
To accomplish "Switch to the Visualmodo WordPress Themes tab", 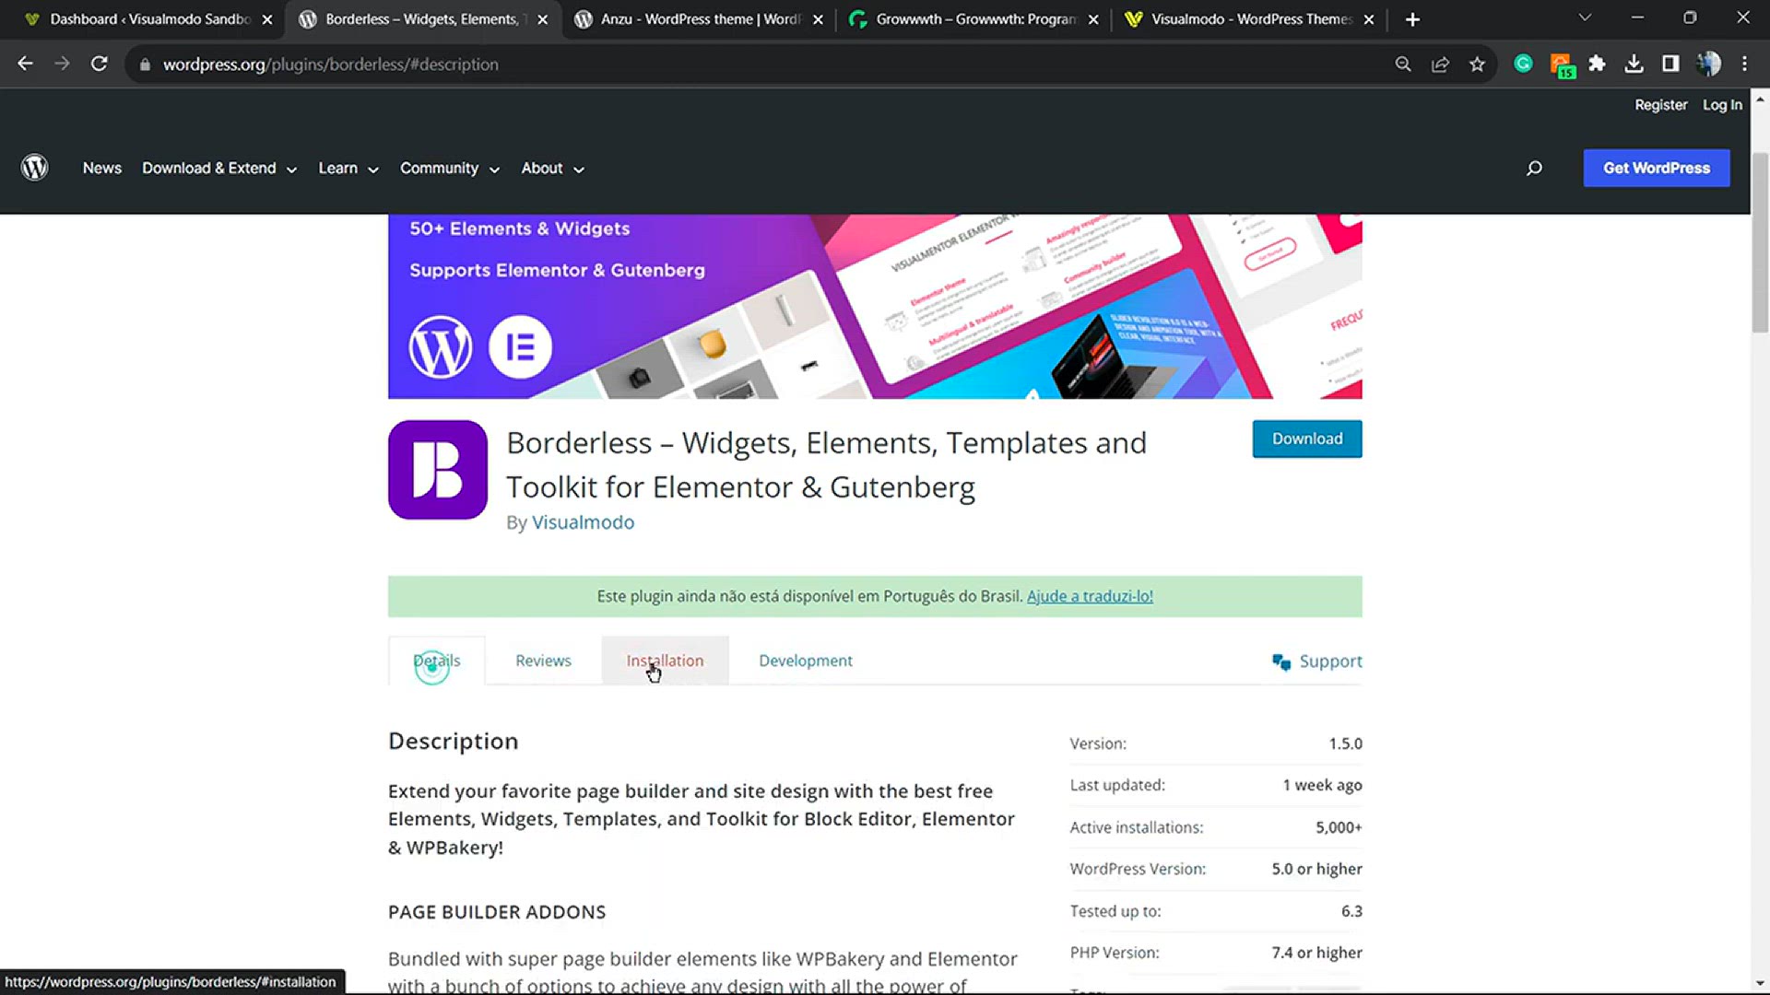I will 1249,19.
